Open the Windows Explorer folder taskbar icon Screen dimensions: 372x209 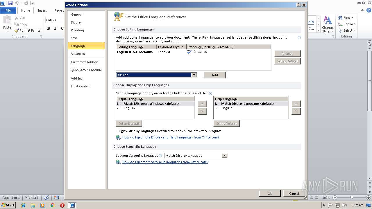click(x=33, y=205)
